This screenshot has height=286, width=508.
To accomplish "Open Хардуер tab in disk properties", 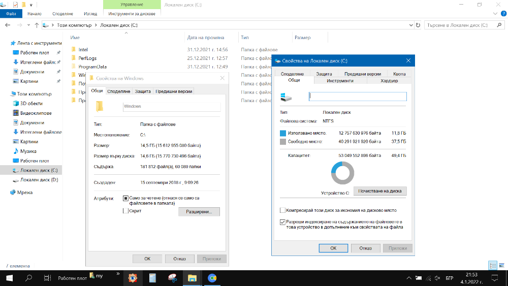I will click(389, 81).
